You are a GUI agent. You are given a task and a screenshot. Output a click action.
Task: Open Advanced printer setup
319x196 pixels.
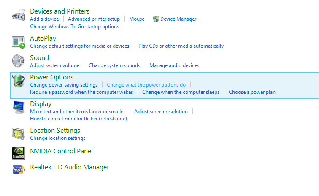(x=94, y=19)
